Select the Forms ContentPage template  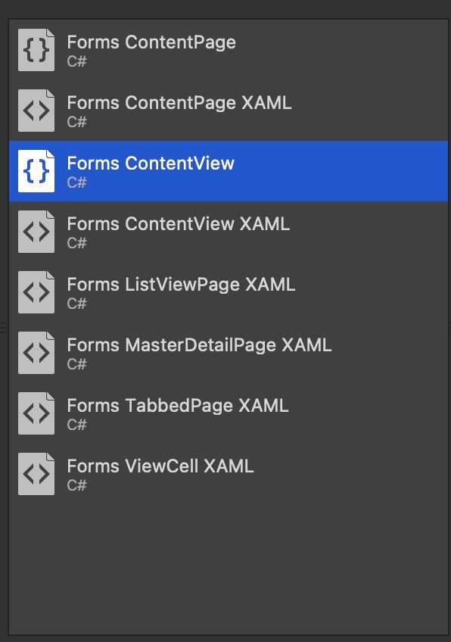pyautogui.click(x=229, y=50)
